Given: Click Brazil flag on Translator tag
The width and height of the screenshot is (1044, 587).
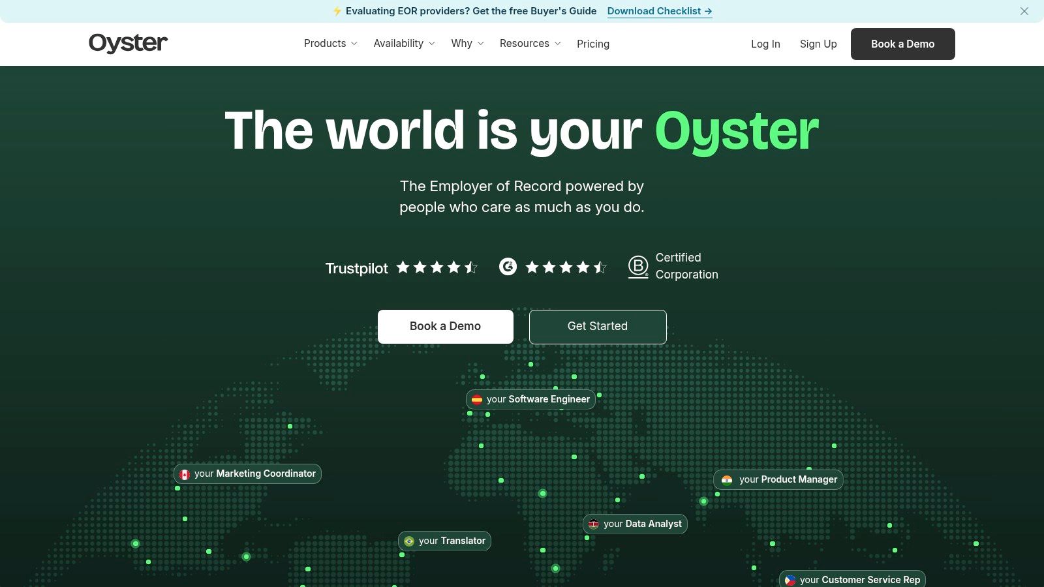Looking at the screenshot, I should (409, 541).
